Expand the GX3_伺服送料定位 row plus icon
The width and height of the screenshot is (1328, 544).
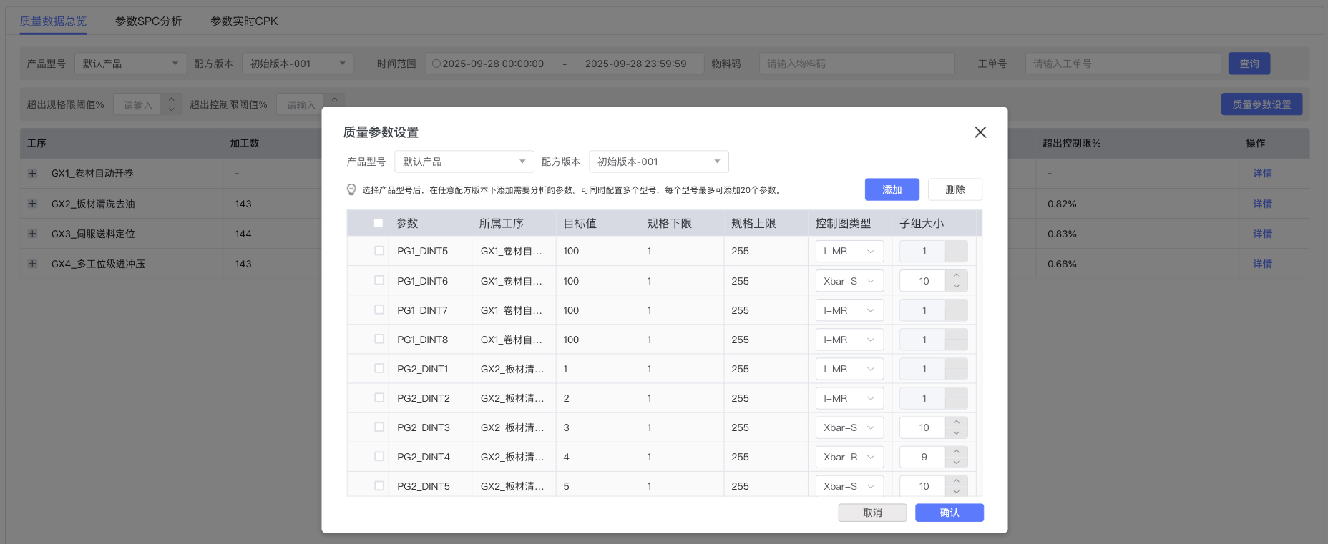coord(32,234)
